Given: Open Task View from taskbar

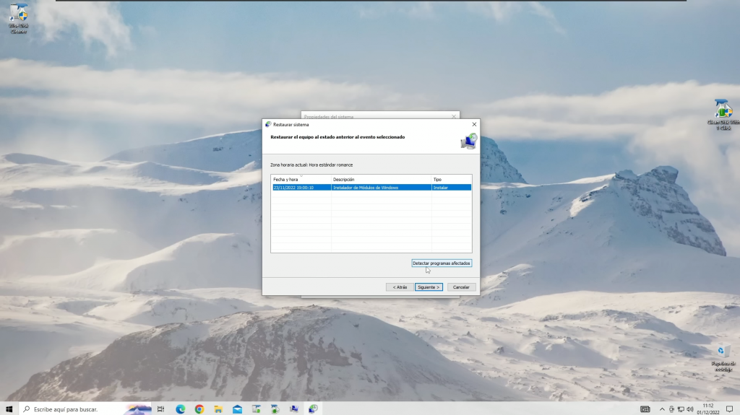Looking at the screenshot, I should (x=161, y=409).
